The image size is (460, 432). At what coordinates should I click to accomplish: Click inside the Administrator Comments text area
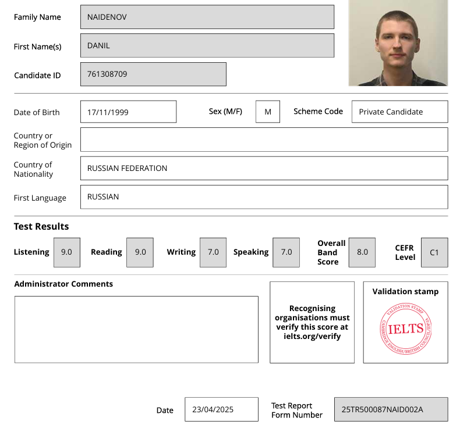pos(136,330)
